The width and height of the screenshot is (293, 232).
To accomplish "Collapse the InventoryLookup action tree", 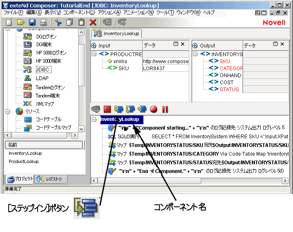I will pos(94,119).
